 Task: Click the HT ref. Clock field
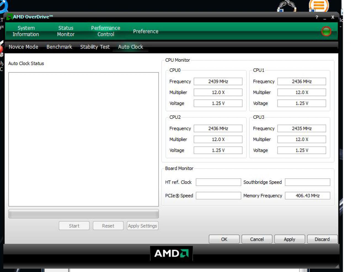(218, 182)
